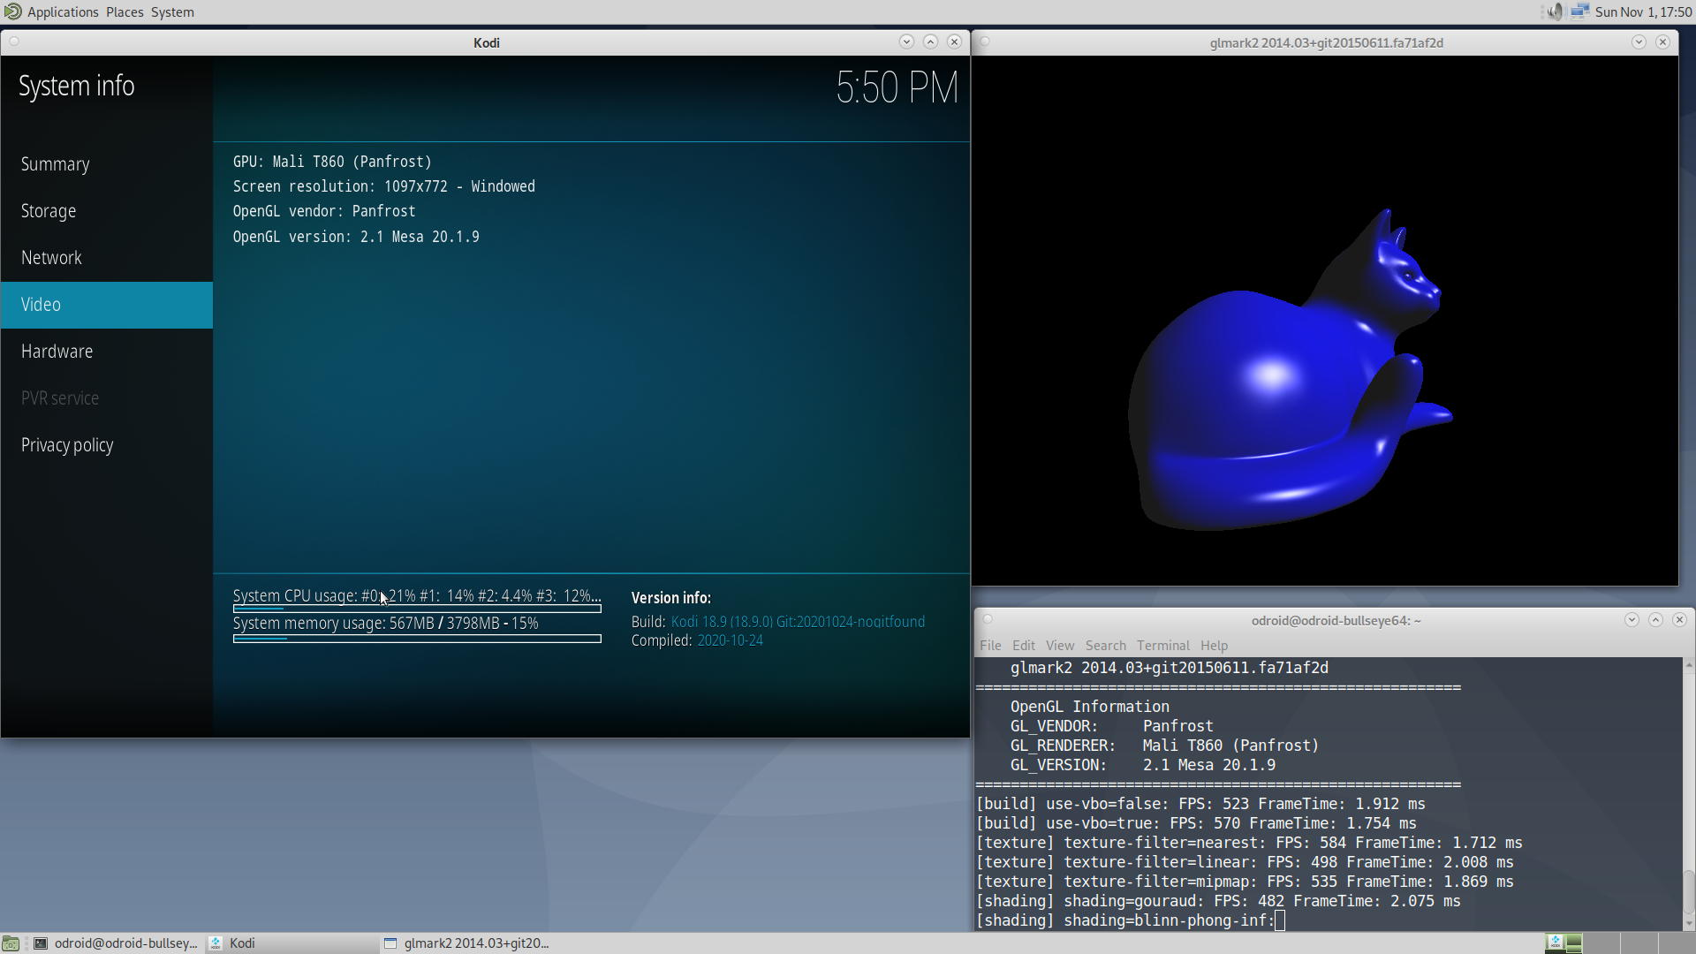Switch to the glmark2 taskbar button
Image resolution: width=1696 pixels, height=954 pixels.
(x=466, y=943)
